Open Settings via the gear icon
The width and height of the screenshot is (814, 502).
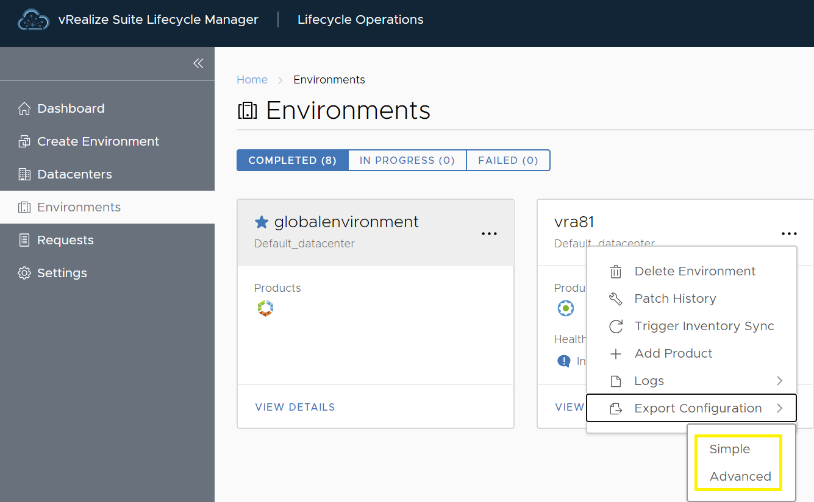23,272
